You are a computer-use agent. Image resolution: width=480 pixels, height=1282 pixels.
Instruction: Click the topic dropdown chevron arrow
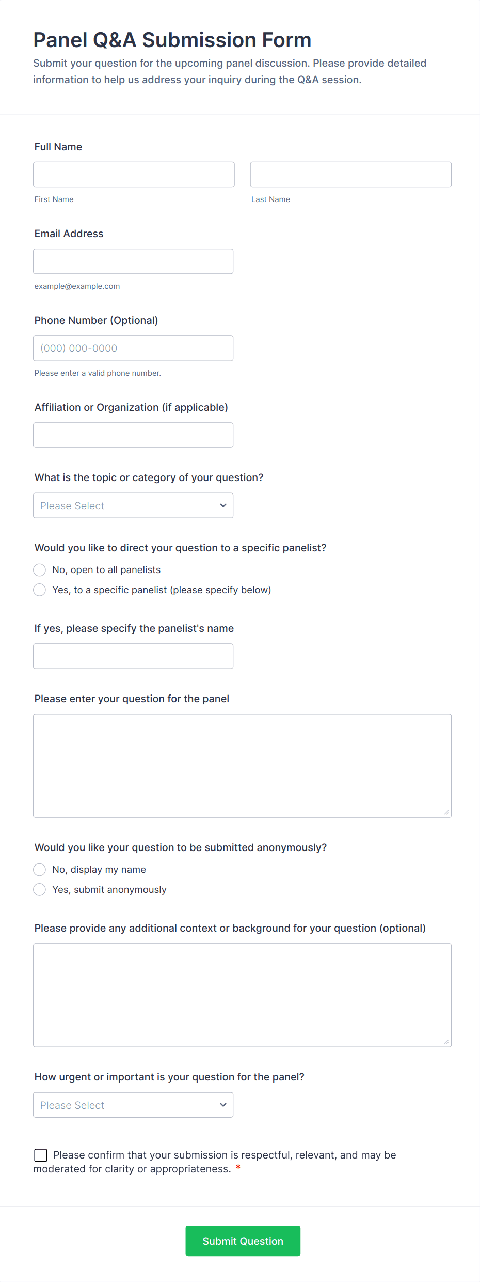click(223, 505)
